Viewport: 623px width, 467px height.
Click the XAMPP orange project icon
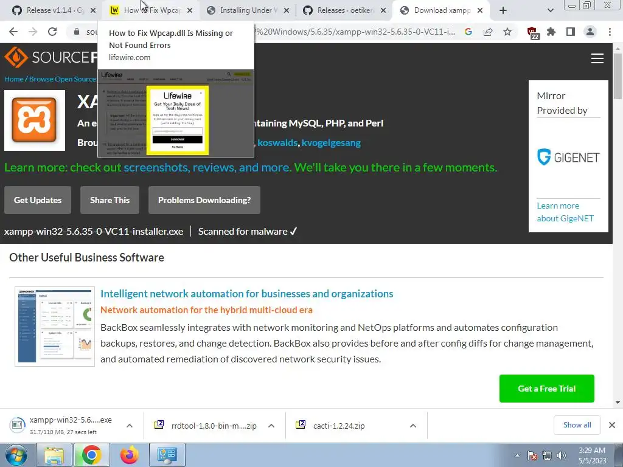coord(35,120)
